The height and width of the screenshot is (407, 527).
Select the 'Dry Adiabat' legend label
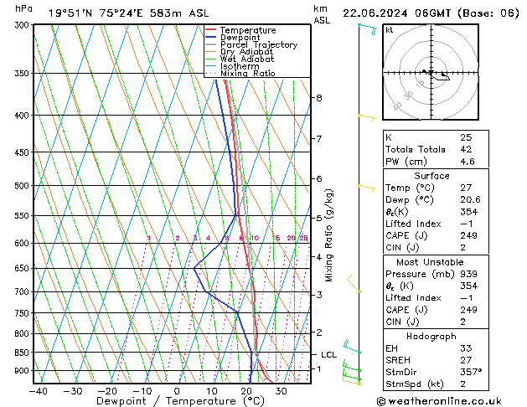pyautogui.click(x=246, y=52)
